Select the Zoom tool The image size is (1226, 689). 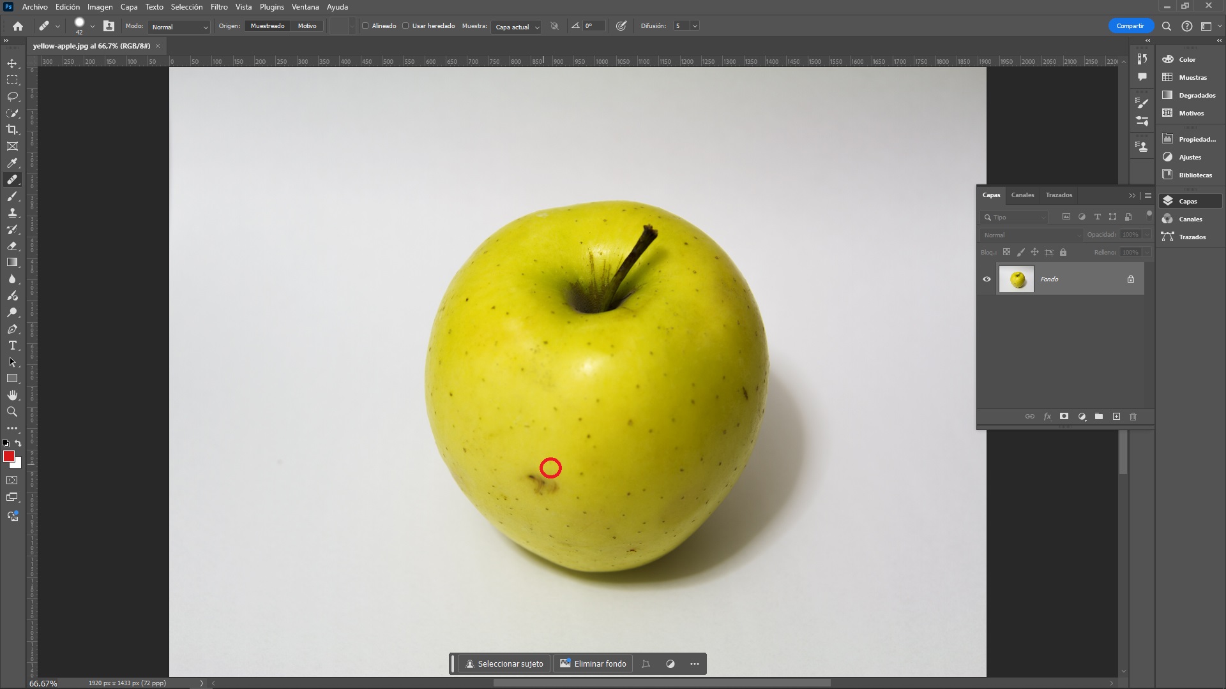pos(12,411)
